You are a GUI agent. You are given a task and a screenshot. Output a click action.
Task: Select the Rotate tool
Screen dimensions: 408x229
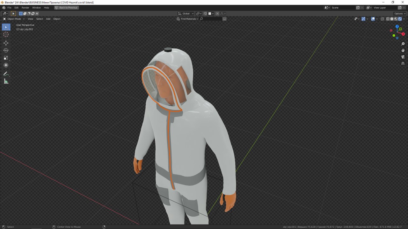(x=6, y=50)
